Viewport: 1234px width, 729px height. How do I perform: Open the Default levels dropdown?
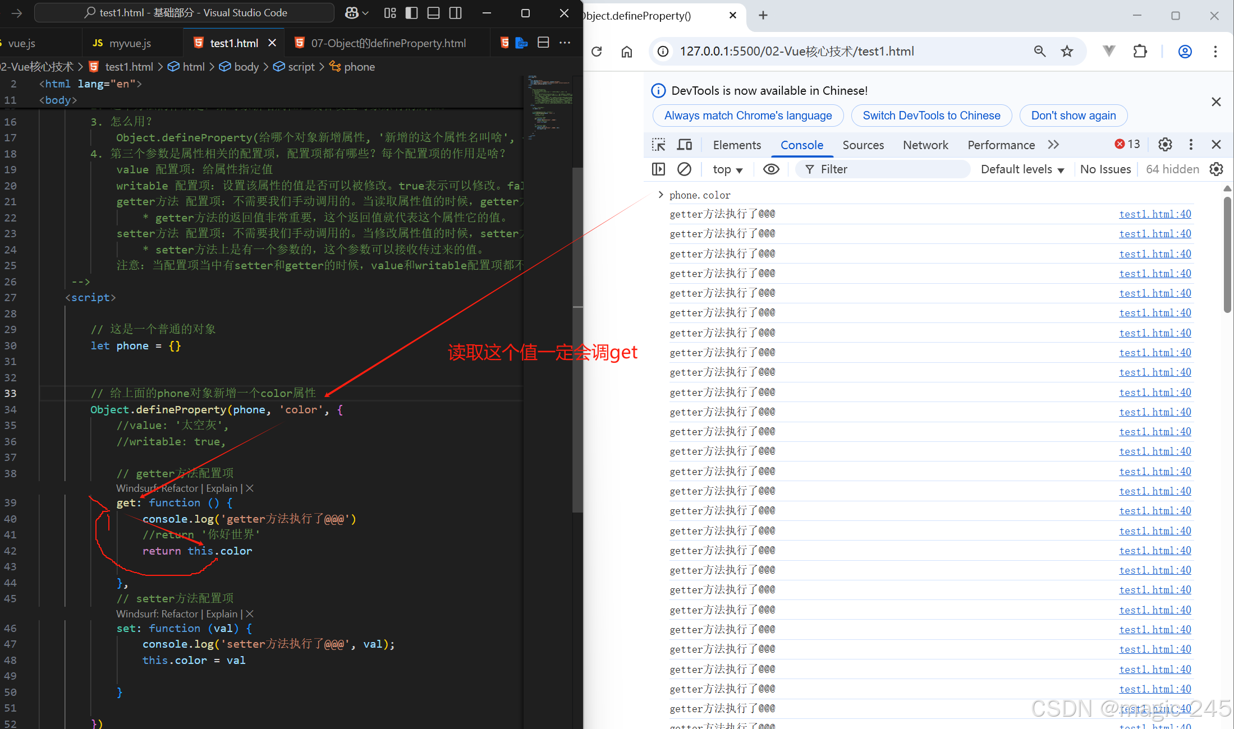[x=1022, y=169]
